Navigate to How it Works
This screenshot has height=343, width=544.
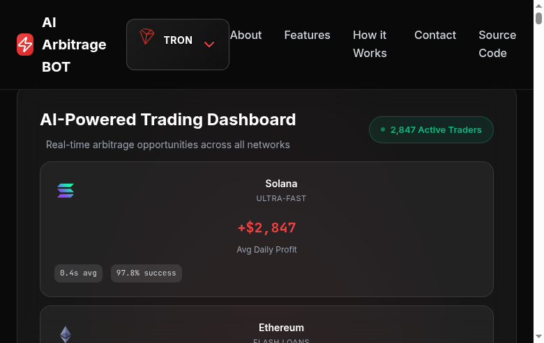pyautogui.click(x=370, y=44)
